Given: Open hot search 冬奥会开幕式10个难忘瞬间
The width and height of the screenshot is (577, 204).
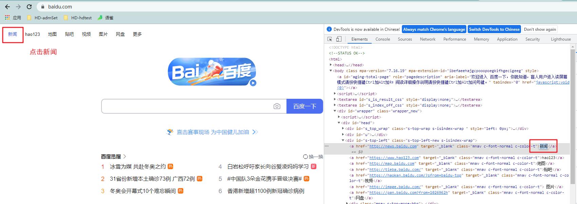Looking at the screenshot, I should click(143, 191).
